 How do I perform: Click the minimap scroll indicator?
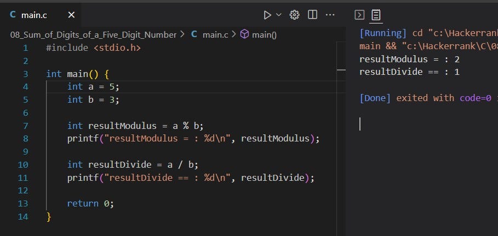[341, 70]
